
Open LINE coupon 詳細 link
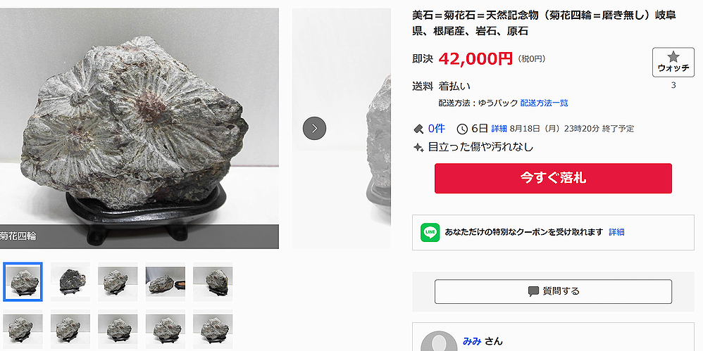(x=616, y=232)
